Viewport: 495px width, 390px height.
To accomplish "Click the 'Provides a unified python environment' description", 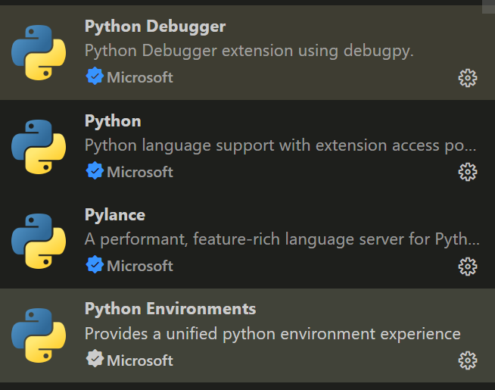I will pyautogui.click(x=272, y=333).
